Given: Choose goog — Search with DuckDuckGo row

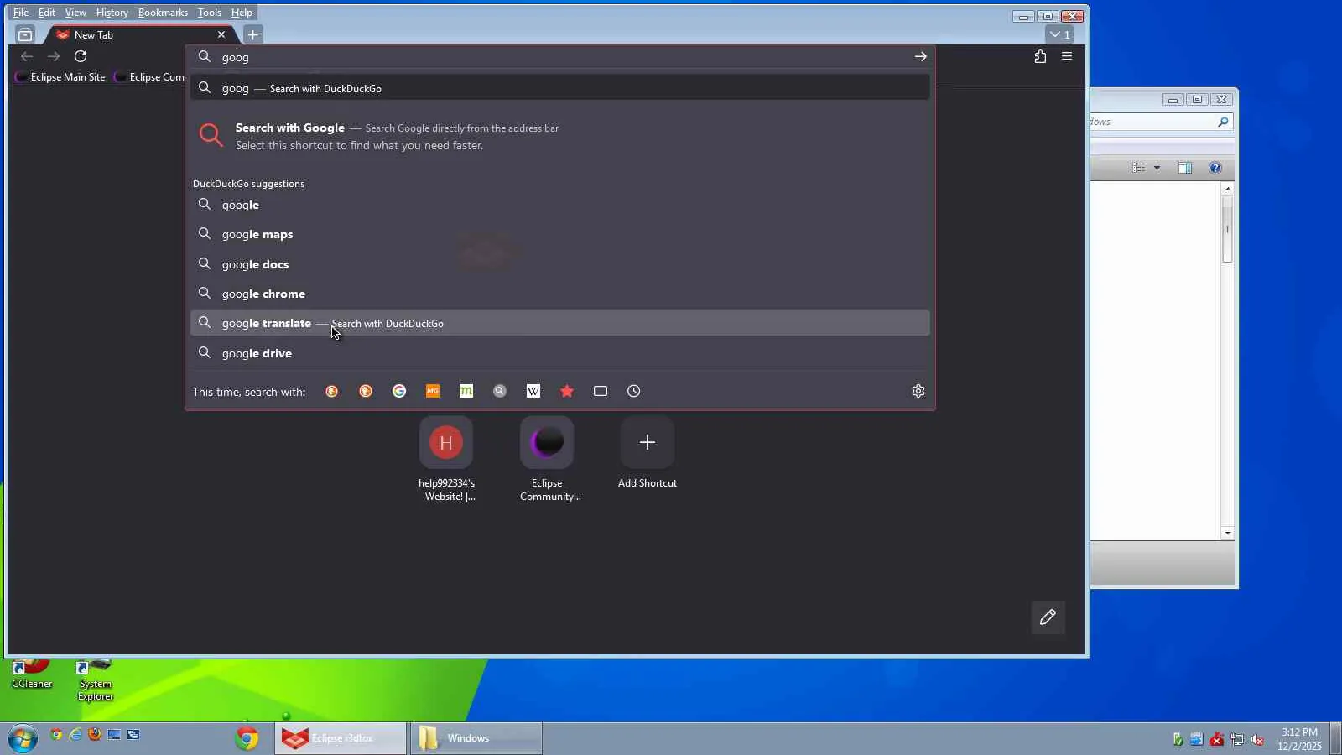Looking at the screenshot, I should [559, 88].
